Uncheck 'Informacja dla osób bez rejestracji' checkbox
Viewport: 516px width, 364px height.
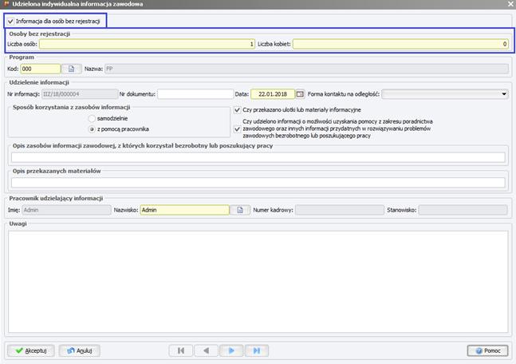pos(10,22)
